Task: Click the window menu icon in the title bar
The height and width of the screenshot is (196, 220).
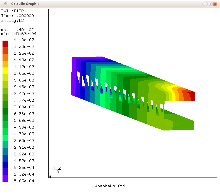Action: 6,4
